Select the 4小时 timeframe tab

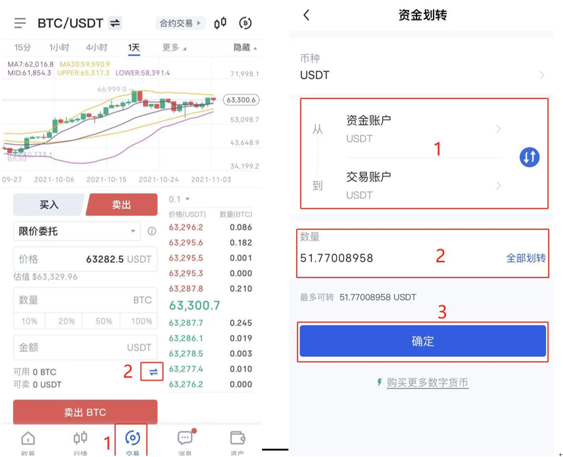96,48
